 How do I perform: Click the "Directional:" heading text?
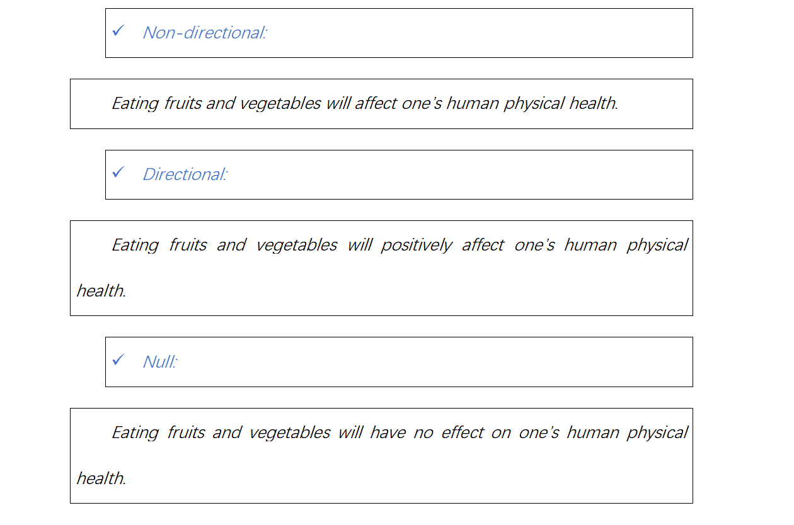click(185, 174)
